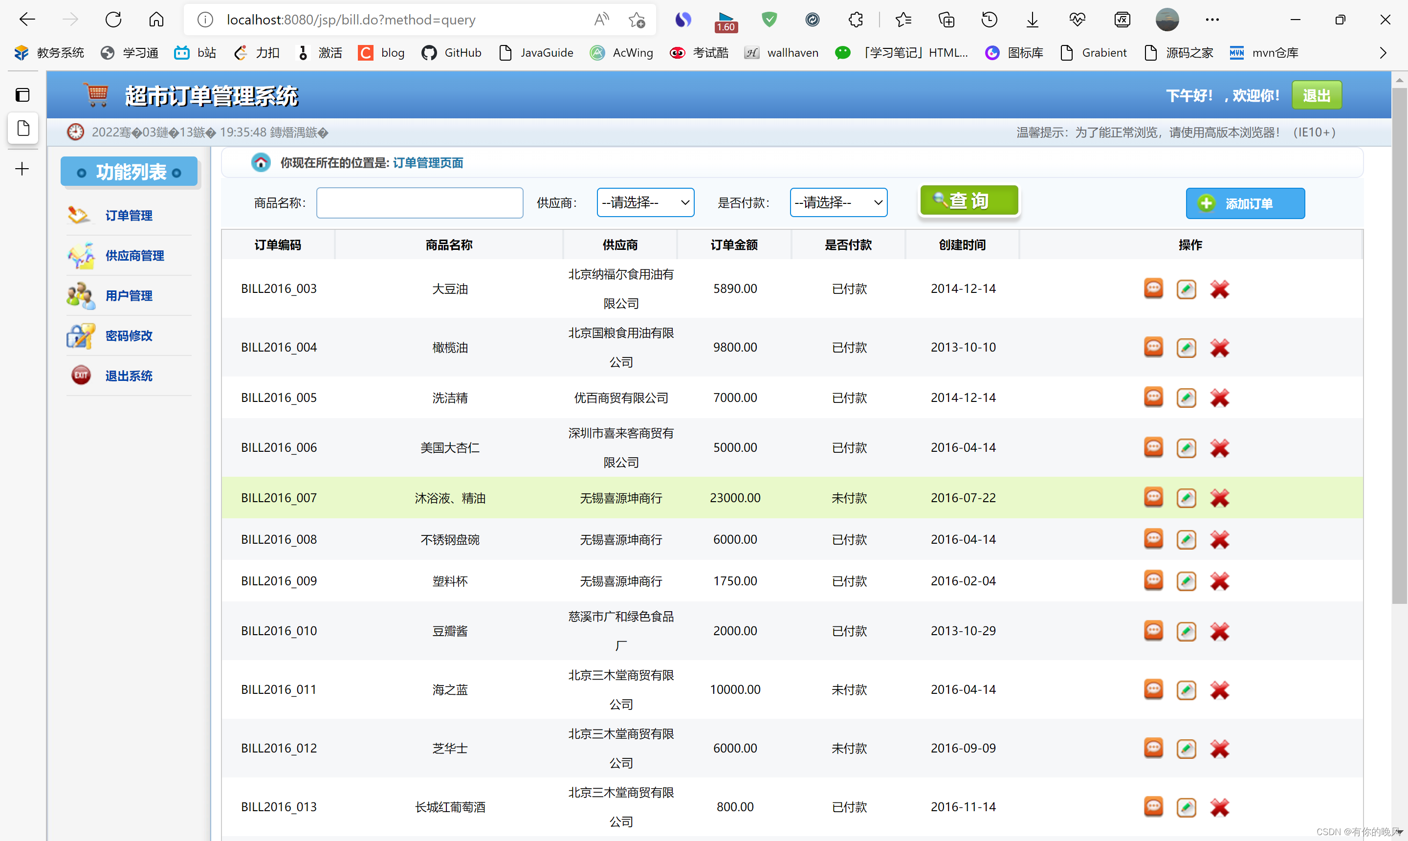Delete order BILL2016_013
The width and height of the screenshot is (1408, 841).
(x=1219, y=807)
